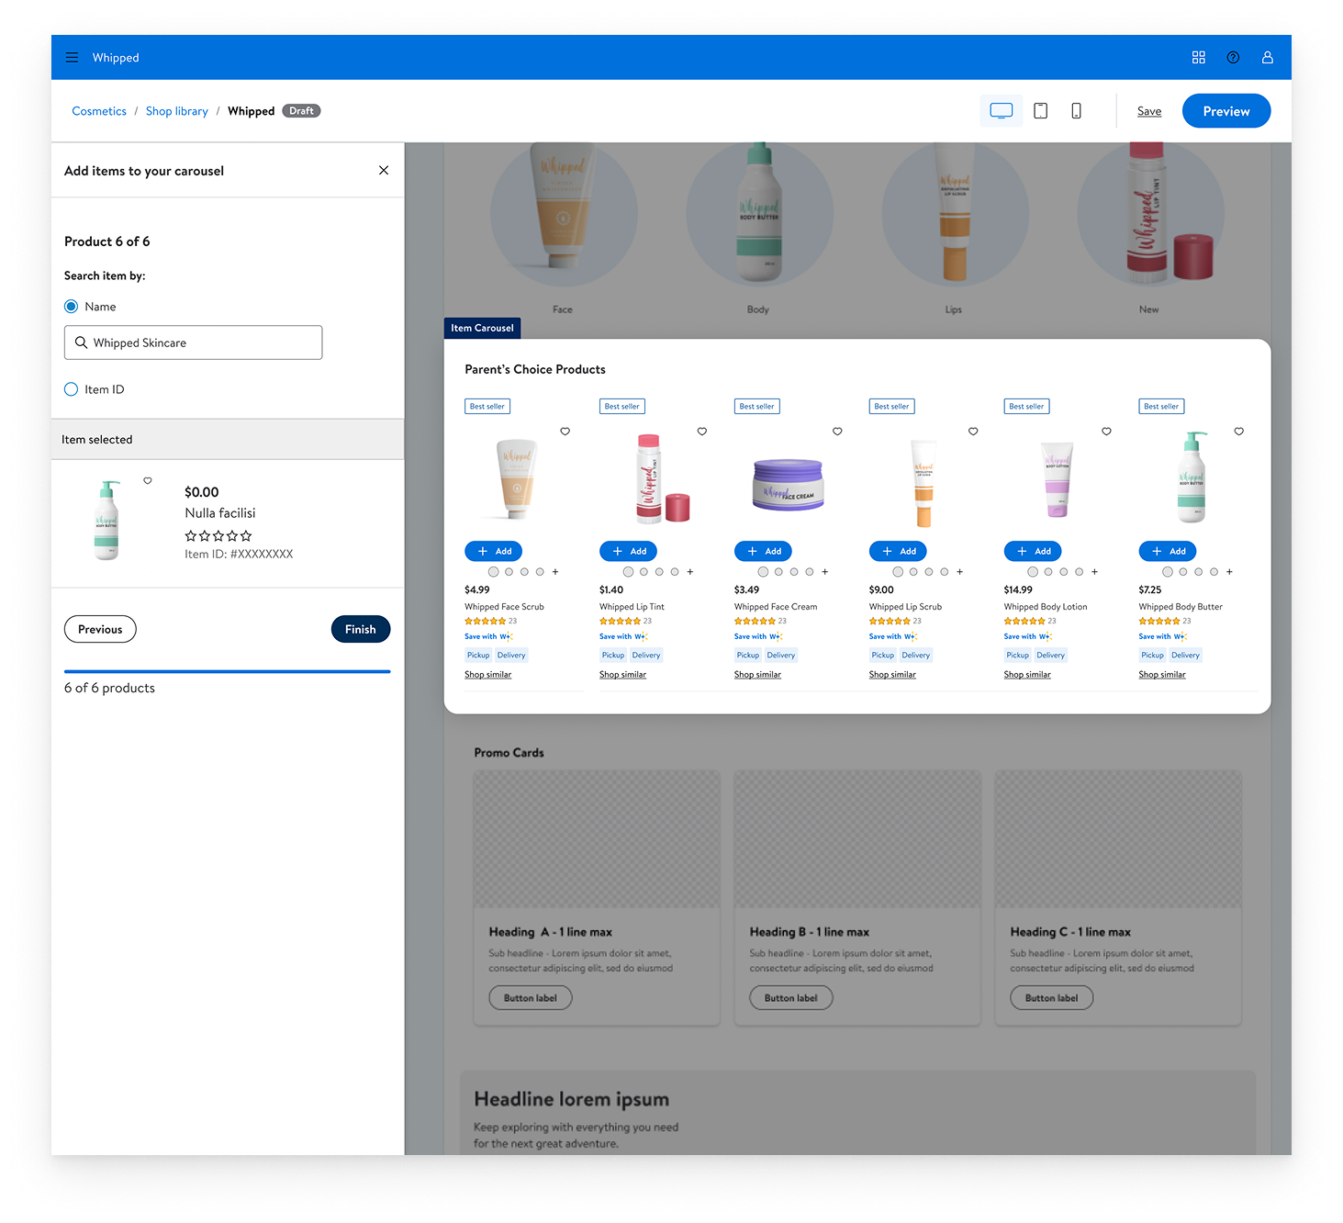
Task: Switch to mobile phone preview view
Action: 1076,111
